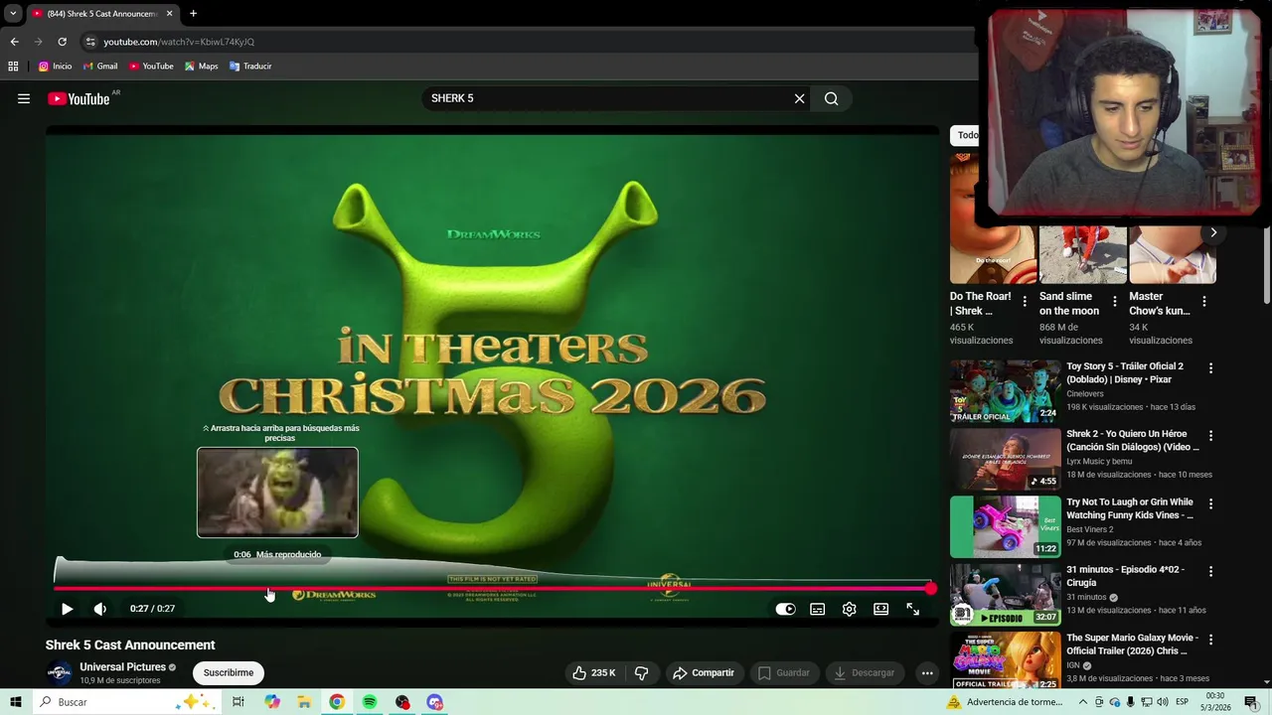
Task: Open more actions ellipsis under video
Action: (x=927, y=672)
